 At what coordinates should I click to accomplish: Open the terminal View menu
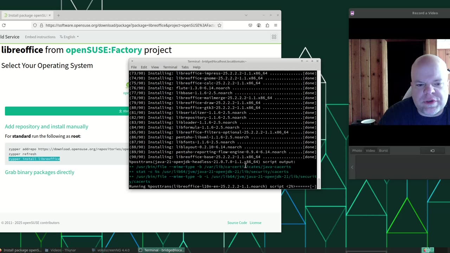pyautogui.click(x=155, y=67)
